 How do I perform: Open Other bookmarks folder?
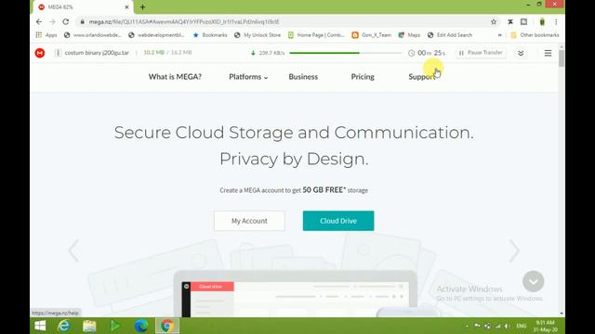[x=535, y=35]
